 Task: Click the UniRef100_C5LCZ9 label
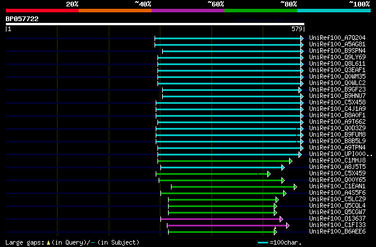pos(337,199)
